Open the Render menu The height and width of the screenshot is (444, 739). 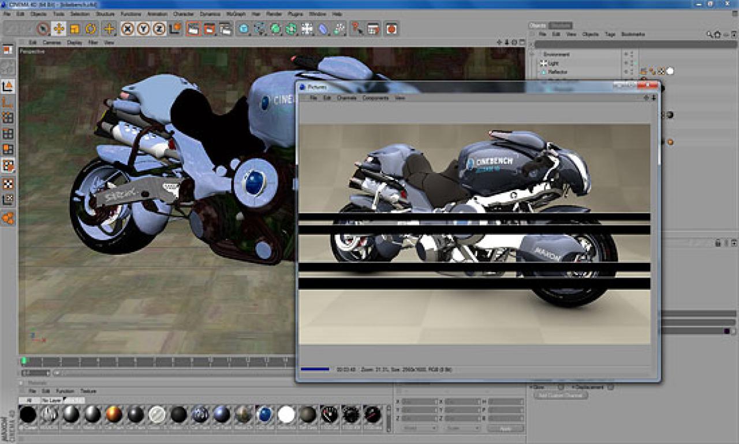point(275,13)
